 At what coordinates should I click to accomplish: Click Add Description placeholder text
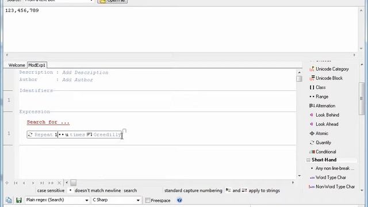click(x=85, y=72)
